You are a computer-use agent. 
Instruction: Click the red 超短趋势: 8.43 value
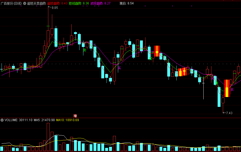[57, 3]
